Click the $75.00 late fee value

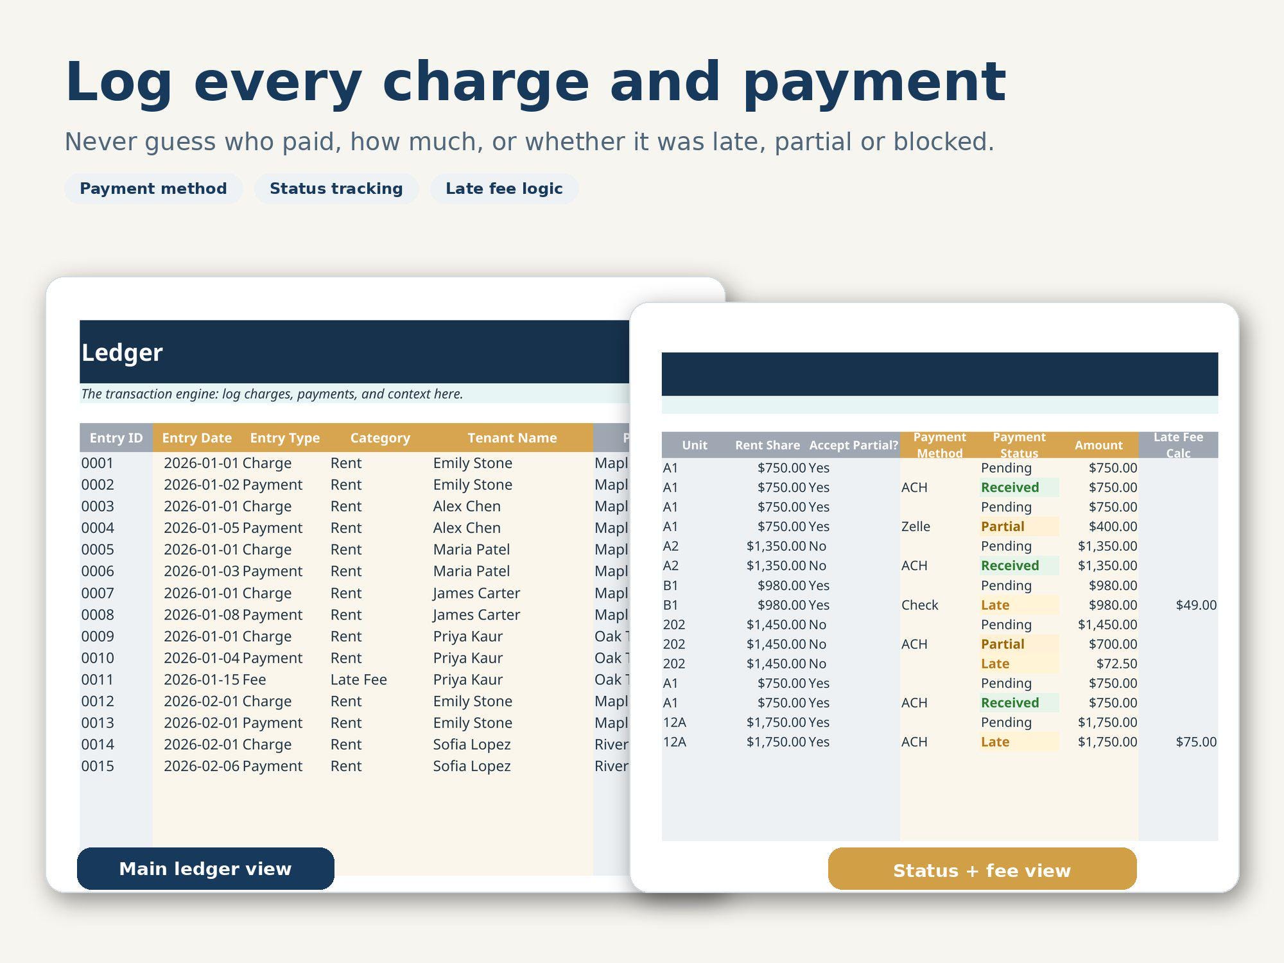point(1196,742)
